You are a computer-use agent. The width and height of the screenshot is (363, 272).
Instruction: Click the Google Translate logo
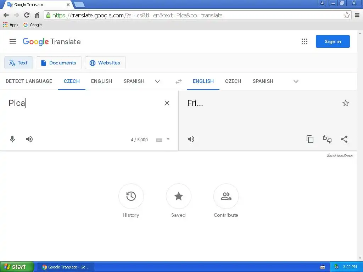(51, 42)
